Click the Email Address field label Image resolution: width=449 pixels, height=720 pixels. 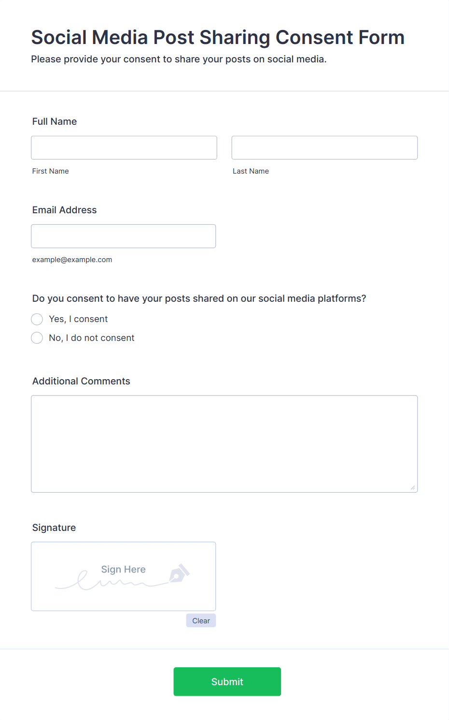[65, 210]
